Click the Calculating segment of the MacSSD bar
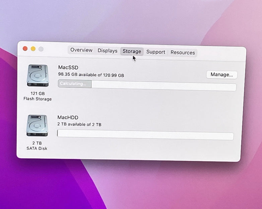Image resolution: width=262 pixels, height=209 pixels. click(74, 84)
